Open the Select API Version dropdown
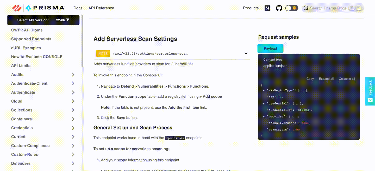 pyautogui.click(x=43, y=20)
